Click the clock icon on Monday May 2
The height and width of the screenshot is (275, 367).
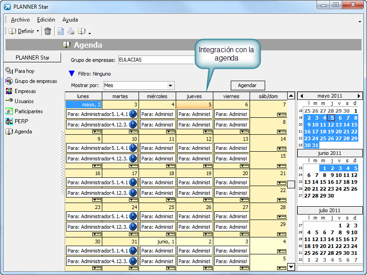133,114
